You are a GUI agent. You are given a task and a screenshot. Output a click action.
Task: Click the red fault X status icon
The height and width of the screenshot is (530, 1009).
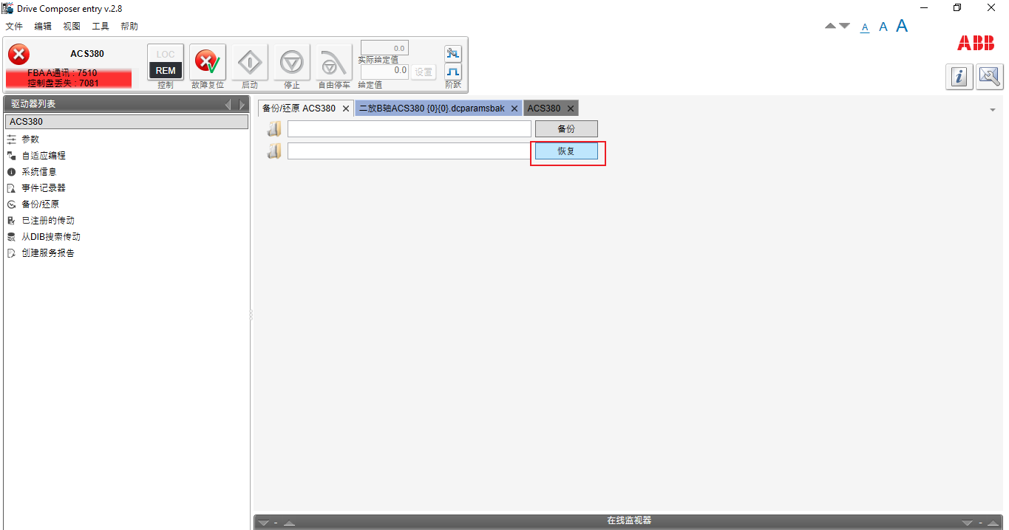[18, 54]
